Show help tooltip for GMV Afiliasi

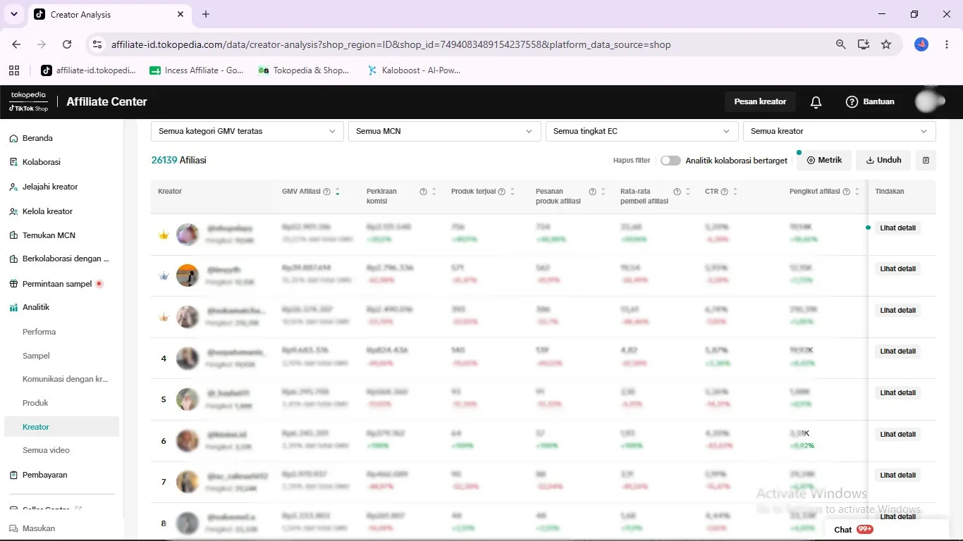coord(327,192)
